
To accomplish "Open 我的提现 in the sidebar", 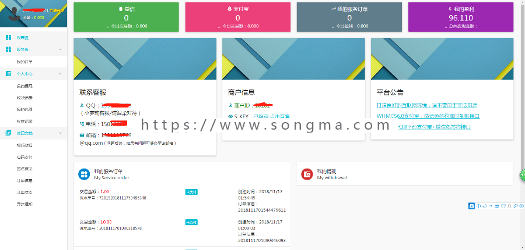I will [x=24, y=86].
